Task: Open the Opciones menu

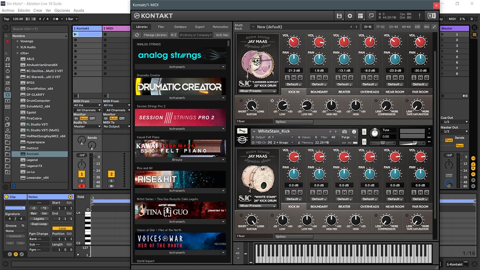Action: point(62,10)
